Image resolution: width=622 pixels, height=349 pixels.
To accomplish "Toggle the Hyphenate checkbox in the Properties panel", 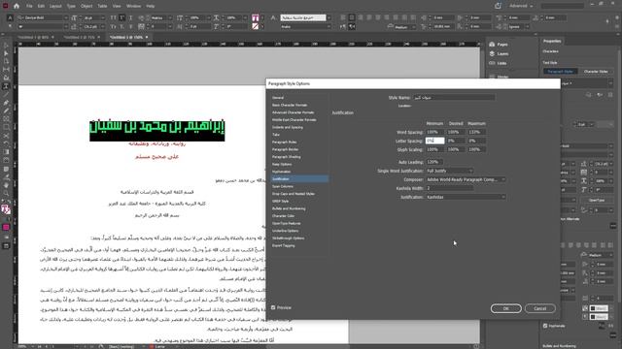I will click(545, 326).
